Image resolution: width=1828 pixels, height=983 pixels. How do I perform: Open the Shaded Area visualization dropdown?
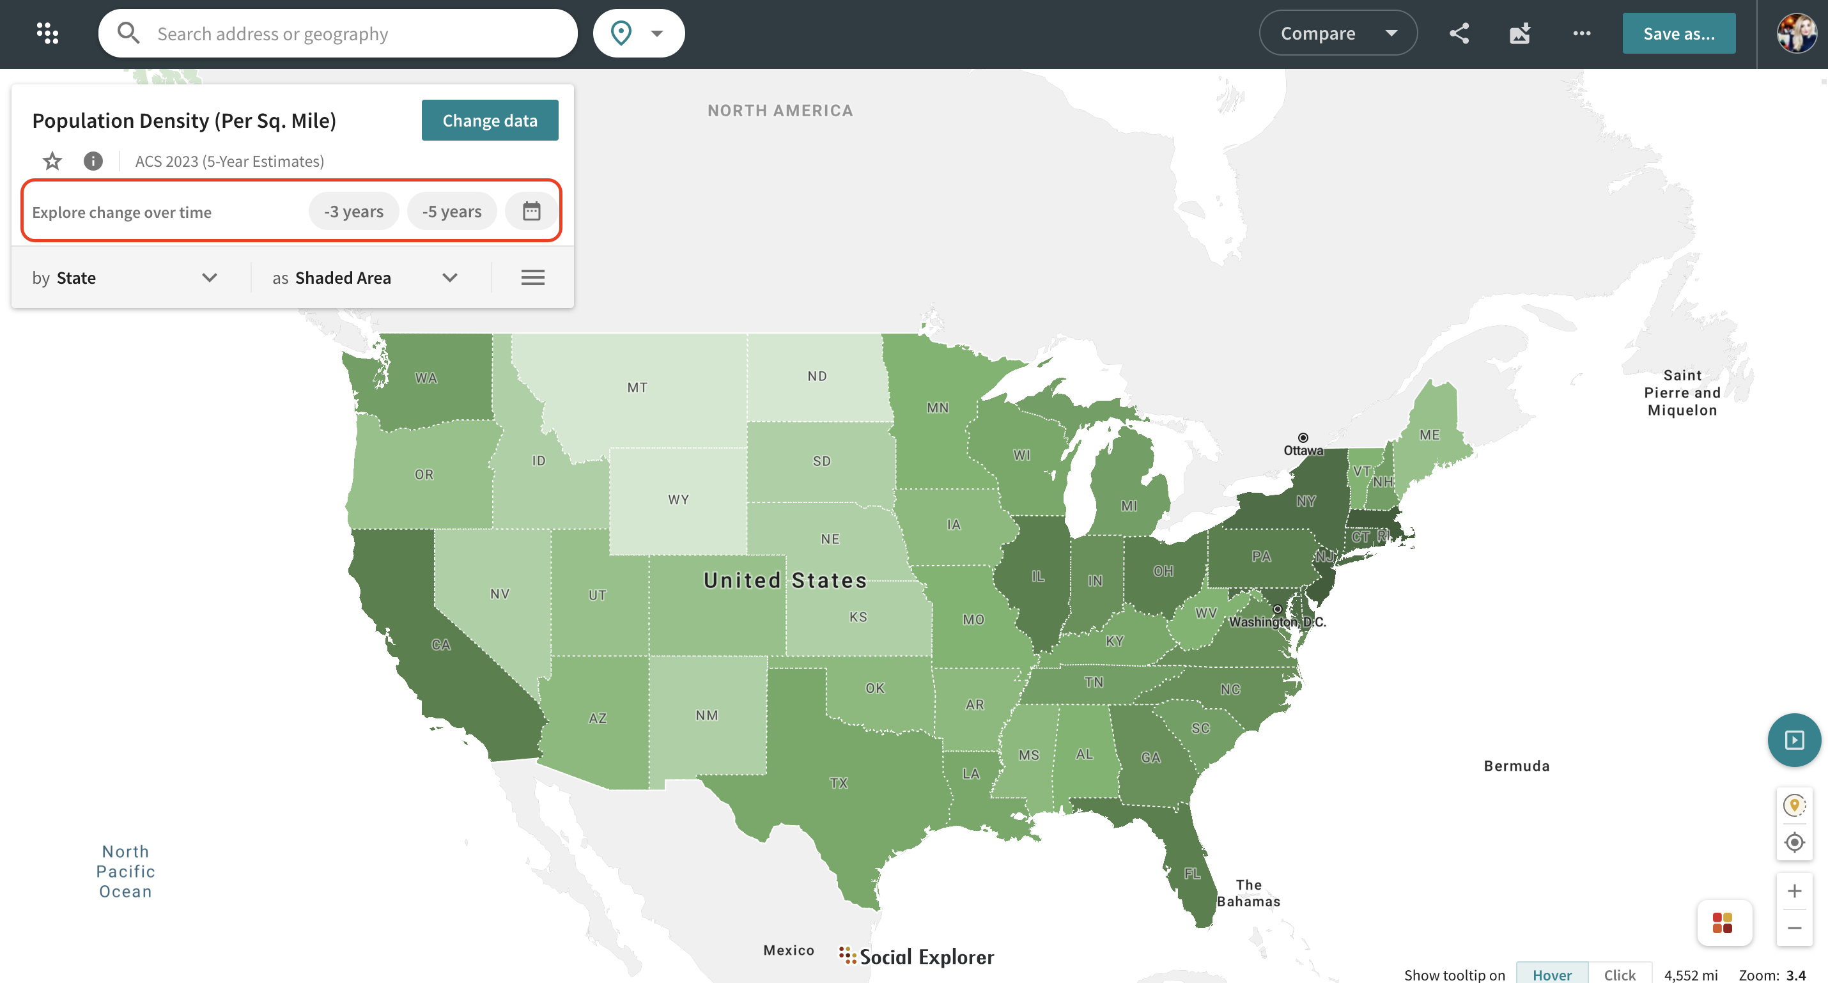(365, 277)
